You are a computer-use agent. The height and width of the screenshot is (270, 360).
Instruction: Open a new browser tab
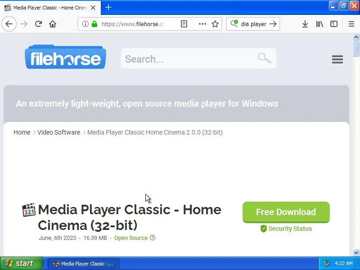(108, 7)
